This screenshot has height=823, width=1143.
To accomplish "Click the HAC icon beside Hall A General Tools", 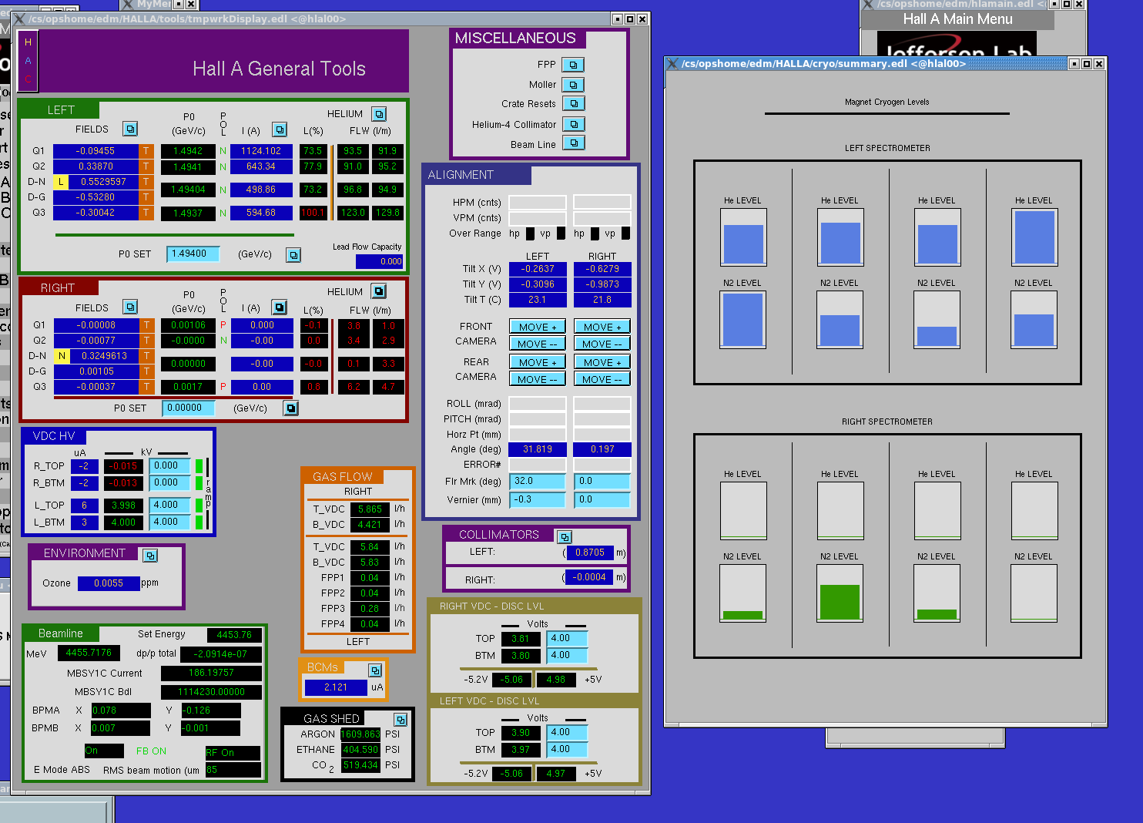I will 28,61.
